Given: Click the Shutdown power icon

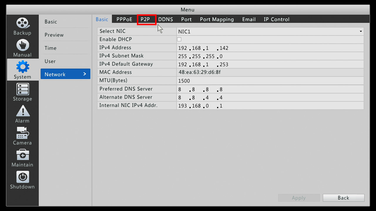Looking at the screenshot, I should point(23,177).
